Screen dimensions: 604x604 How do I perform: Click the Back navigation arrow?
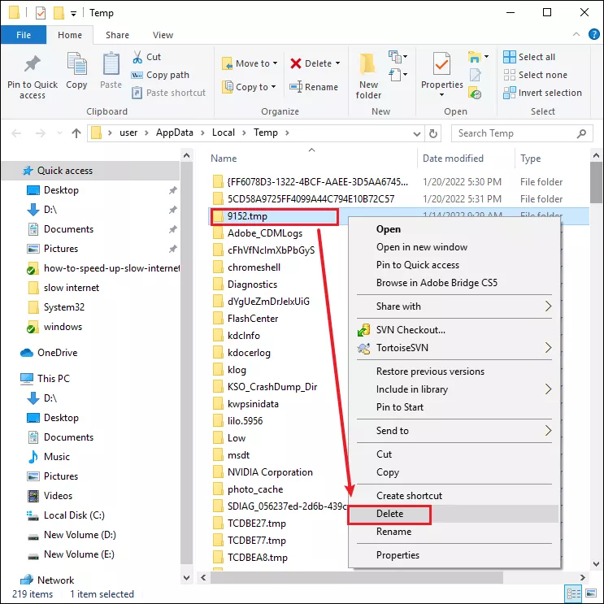pyautogui.click(x=16, y=133)
